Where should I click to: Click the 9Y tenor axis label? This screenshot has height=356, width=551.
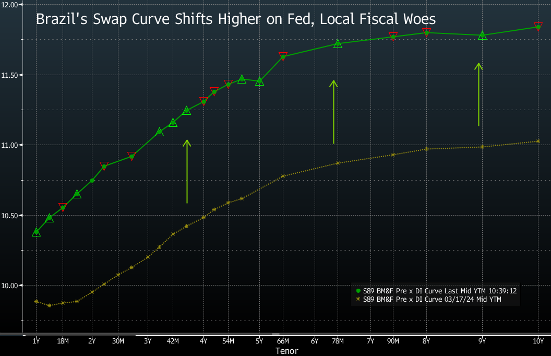482,341
